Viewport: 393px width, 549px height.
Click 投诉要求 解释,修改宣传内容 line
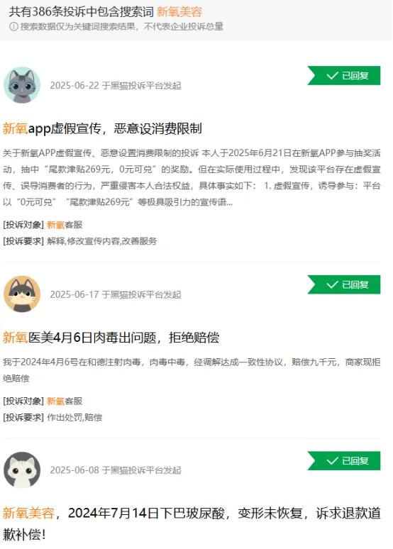pyautogui.click(x=80, y=241)
